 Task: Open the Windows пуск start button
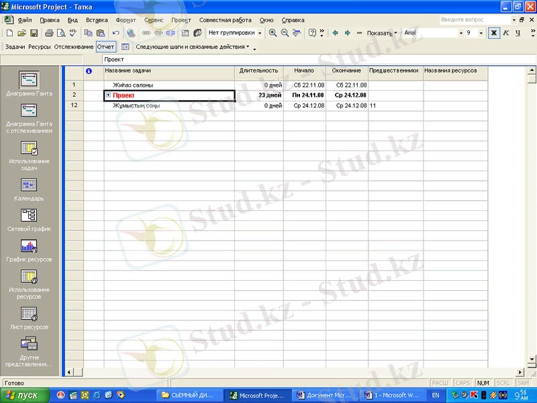(x=24, y=395)
